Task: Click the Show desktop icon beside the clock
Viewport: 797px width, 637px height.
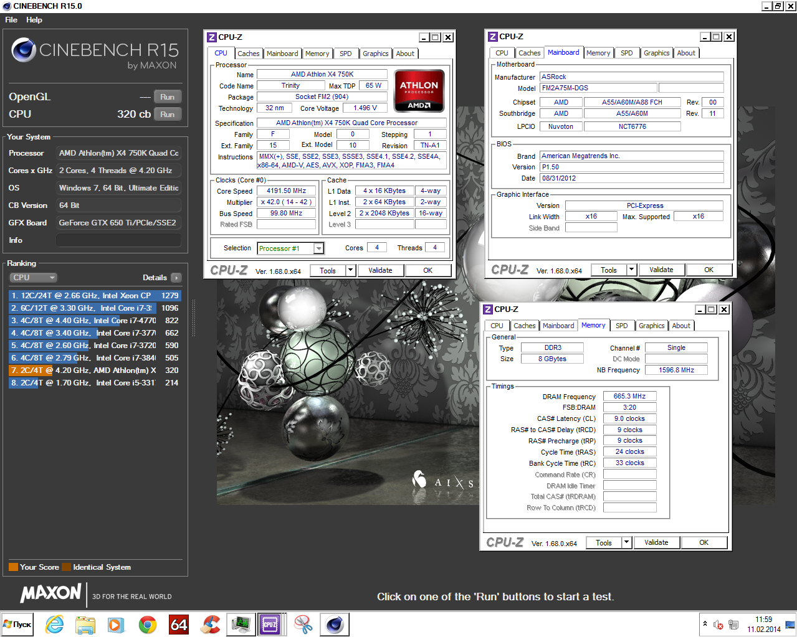Action: click(790, 624)
